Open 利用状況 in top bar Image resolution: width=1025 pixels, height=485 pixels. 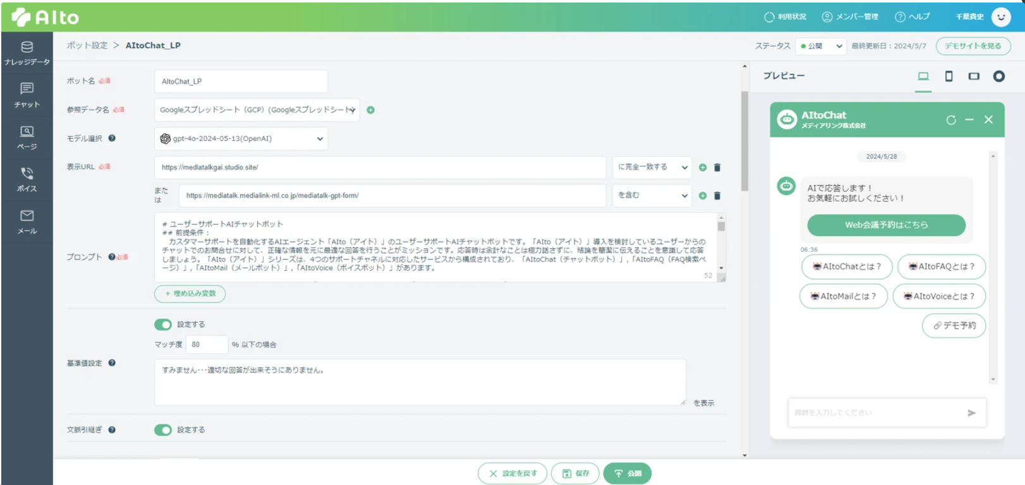coord(785,17)
